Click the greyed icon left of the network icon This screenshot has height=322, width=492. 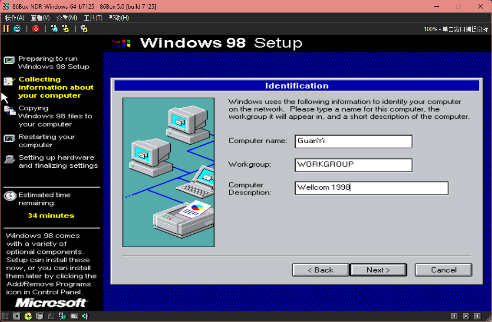(51, 316)
